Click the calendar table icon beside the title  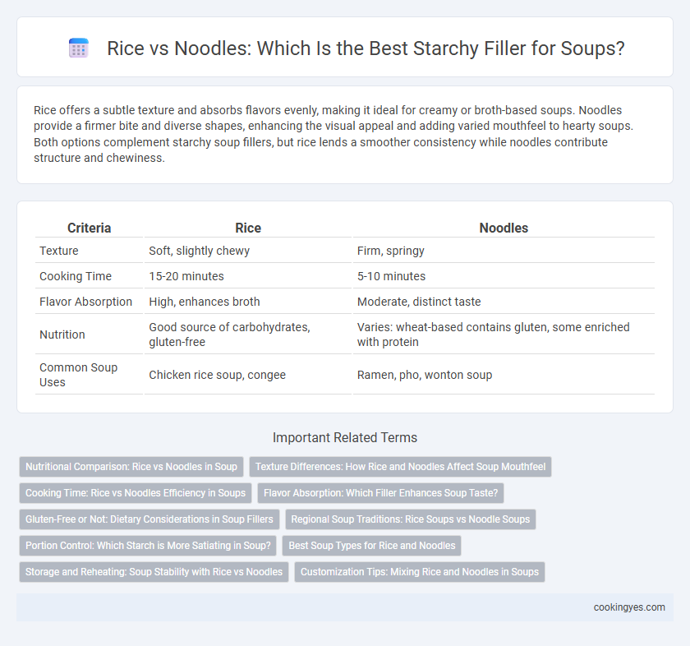79,48
